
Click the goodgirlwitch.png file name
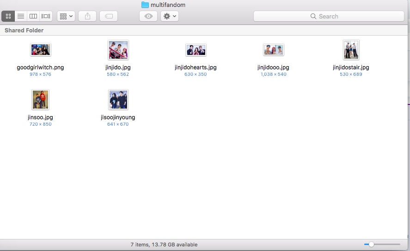pyautogui.click(x=40, y=67)
